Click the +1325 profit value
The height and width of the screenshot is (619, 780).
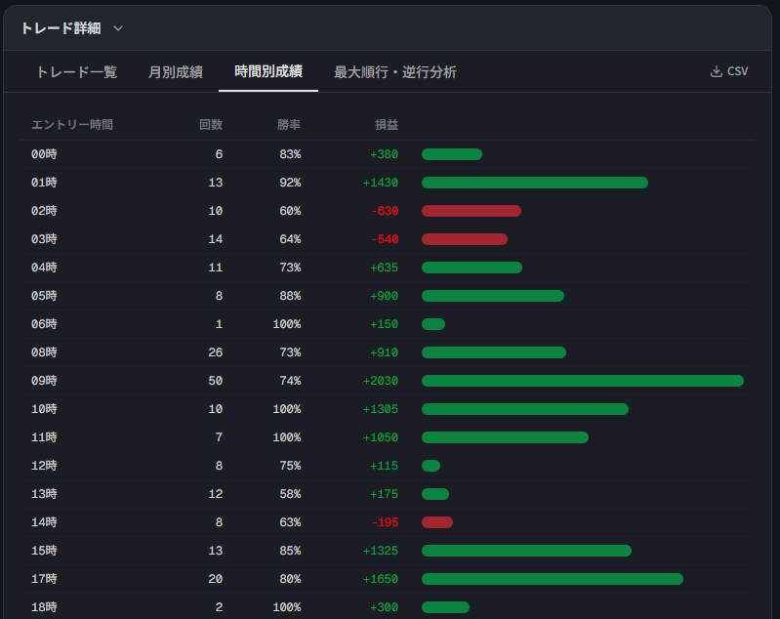(x=381, y=552)
